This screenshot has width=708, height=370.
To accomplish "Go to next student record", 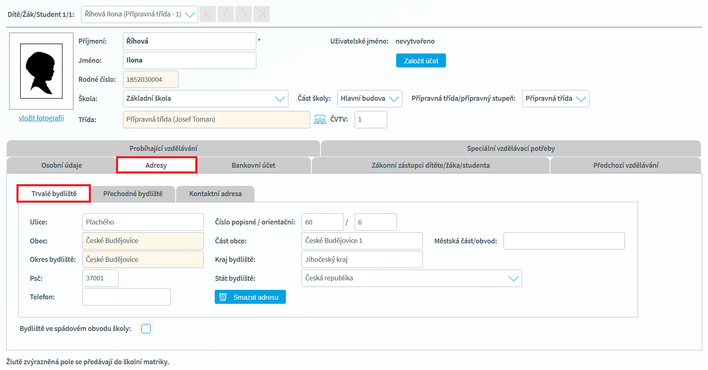I will [x=244, y=14].
